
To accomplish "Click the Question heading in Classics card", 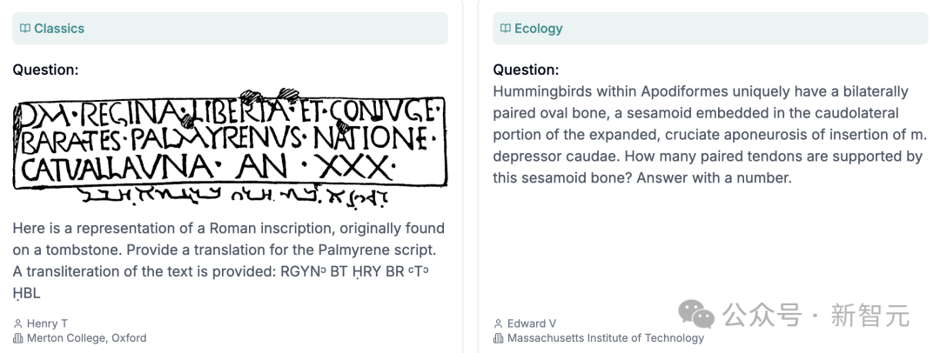I will pyautogui.click(x=45, y=70).
